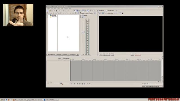The width and height of the screenshot is (180, 101).
Task: Click the Pause button in transport
Action: (x=82, y=84)
